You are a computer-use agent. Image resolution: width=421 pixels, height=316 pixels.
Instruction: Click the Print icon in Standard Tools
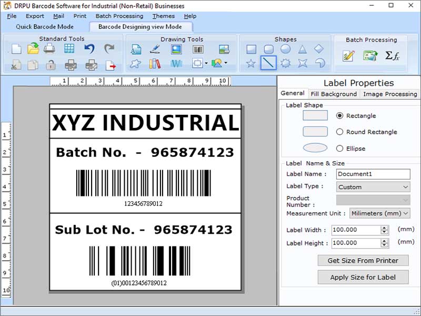(x=48, y=48)
